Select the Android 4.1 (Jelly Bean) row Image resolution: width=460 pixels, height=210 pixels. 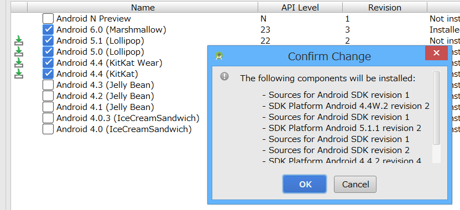tap(123, 107)
